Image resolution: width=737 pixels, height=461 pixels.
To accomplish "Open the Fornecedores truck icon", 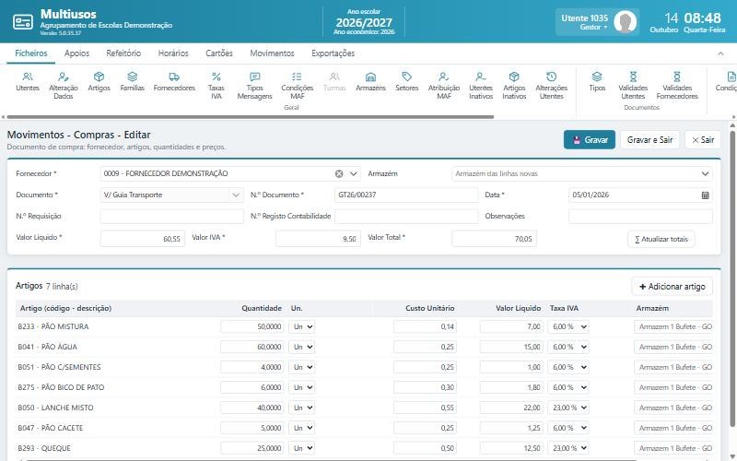I will pos(174,82).
